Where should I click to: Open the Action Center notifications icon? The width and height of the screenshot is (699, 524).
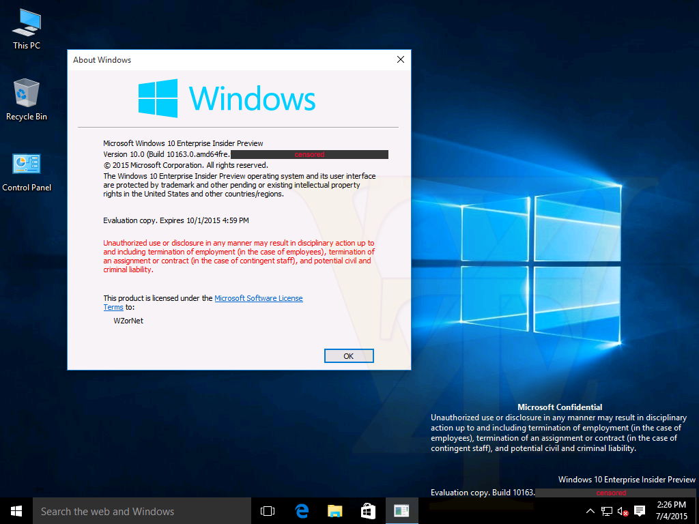[x=640, y=511]
